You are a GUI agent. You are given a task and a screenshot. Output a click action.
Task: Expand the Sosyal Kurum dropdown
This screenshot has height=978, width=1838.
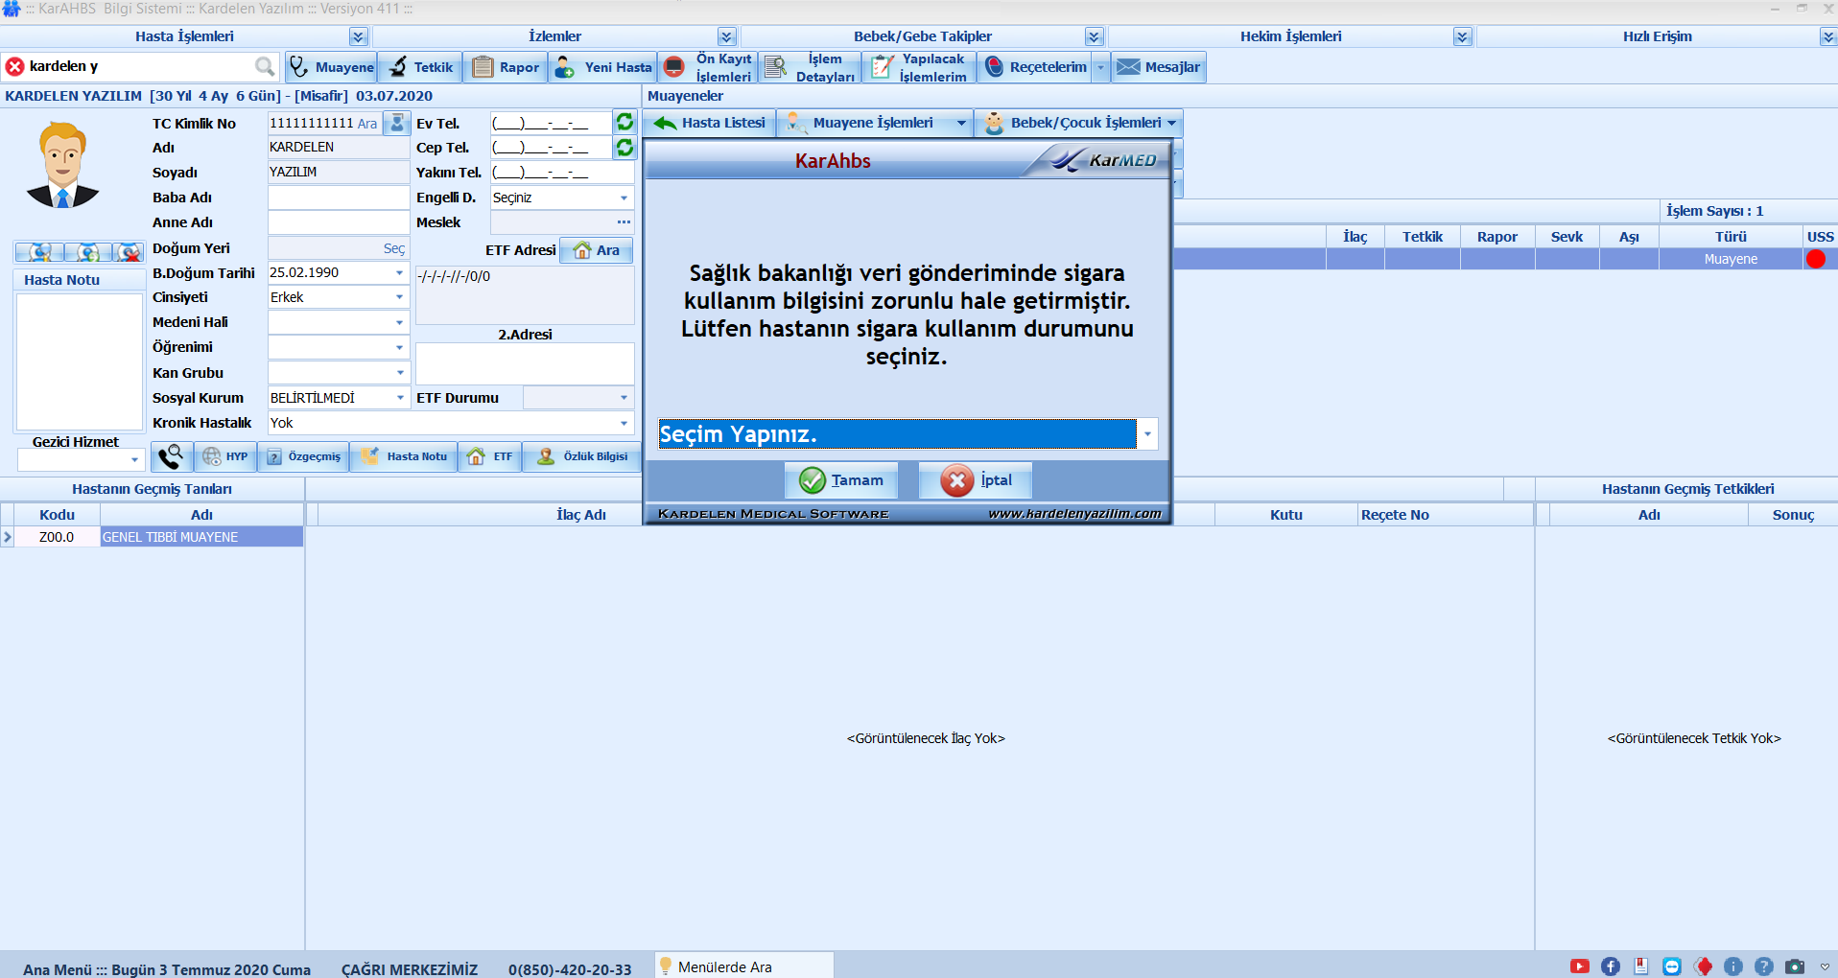(399, 397)
